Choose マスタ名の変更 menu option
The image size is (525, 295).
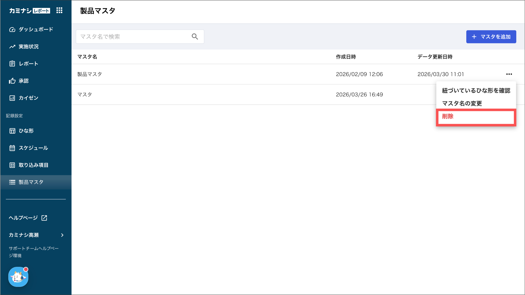click(462, 103)
